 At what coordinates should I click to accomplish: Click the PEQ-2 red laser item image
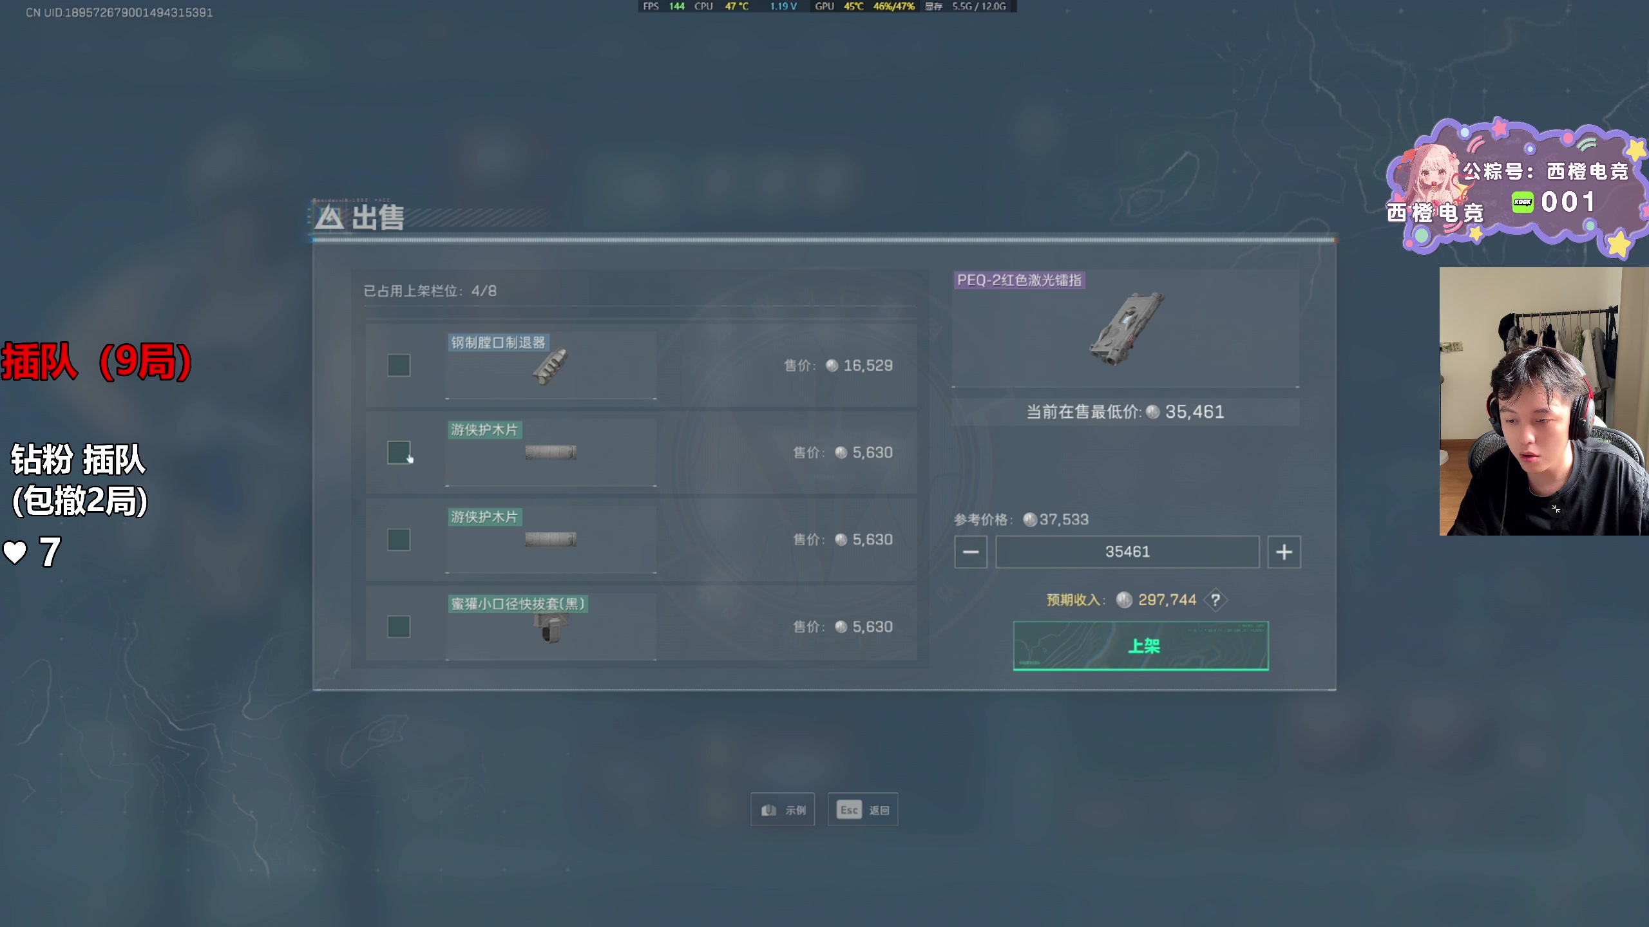click(1126, 329)
